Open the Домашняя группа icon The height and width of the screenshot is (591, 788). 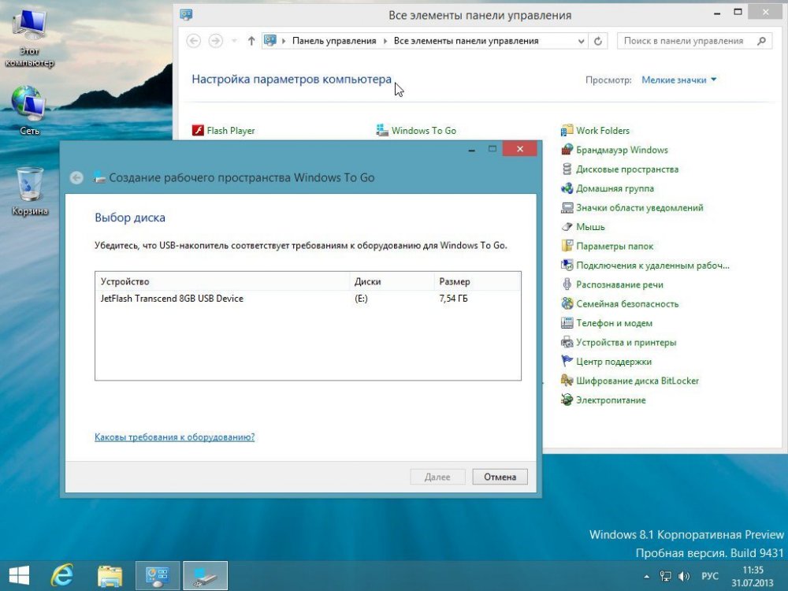tap(567, 188)
